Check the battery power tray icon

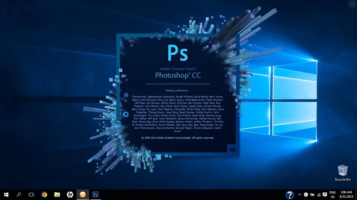[x=312, y=195]
